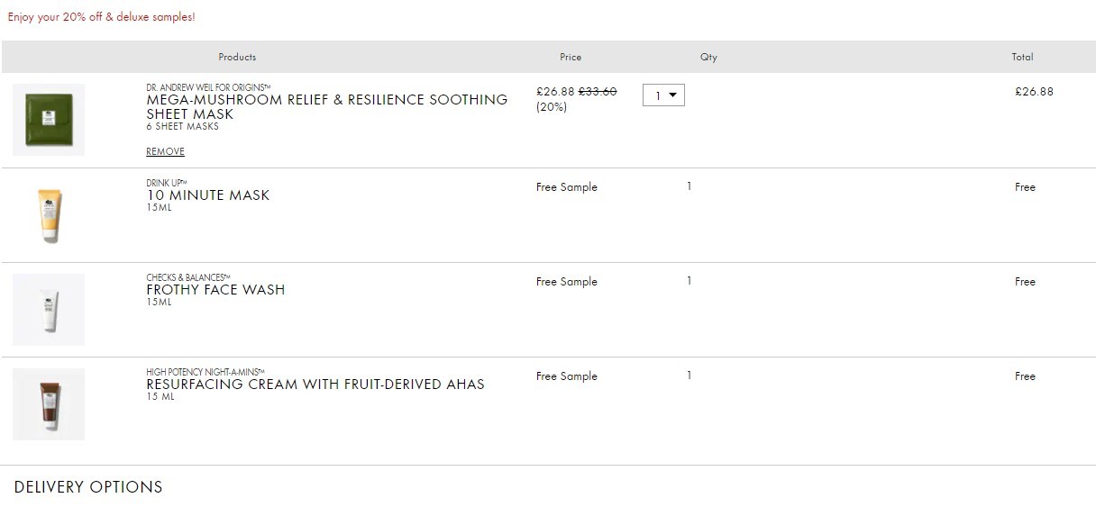Click the 10 Minute Mask thumbnail
Screen dimensions: 1096x507
point(49,214)
